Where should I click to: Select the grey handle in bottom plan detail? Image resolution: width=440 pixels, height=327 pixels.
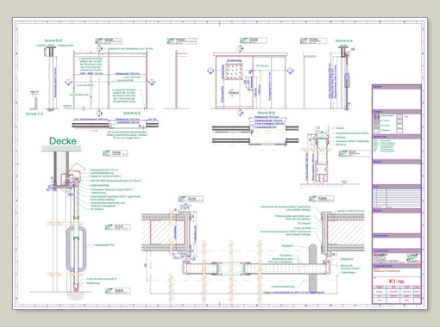[x=312, y=268]
